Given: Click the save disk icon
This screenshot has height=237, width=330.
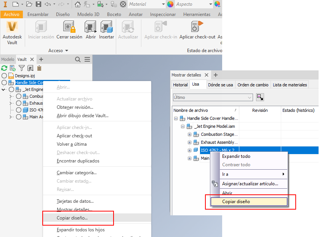Looking at the screenshot, I should pyautogui.click(x=38, y=4).
